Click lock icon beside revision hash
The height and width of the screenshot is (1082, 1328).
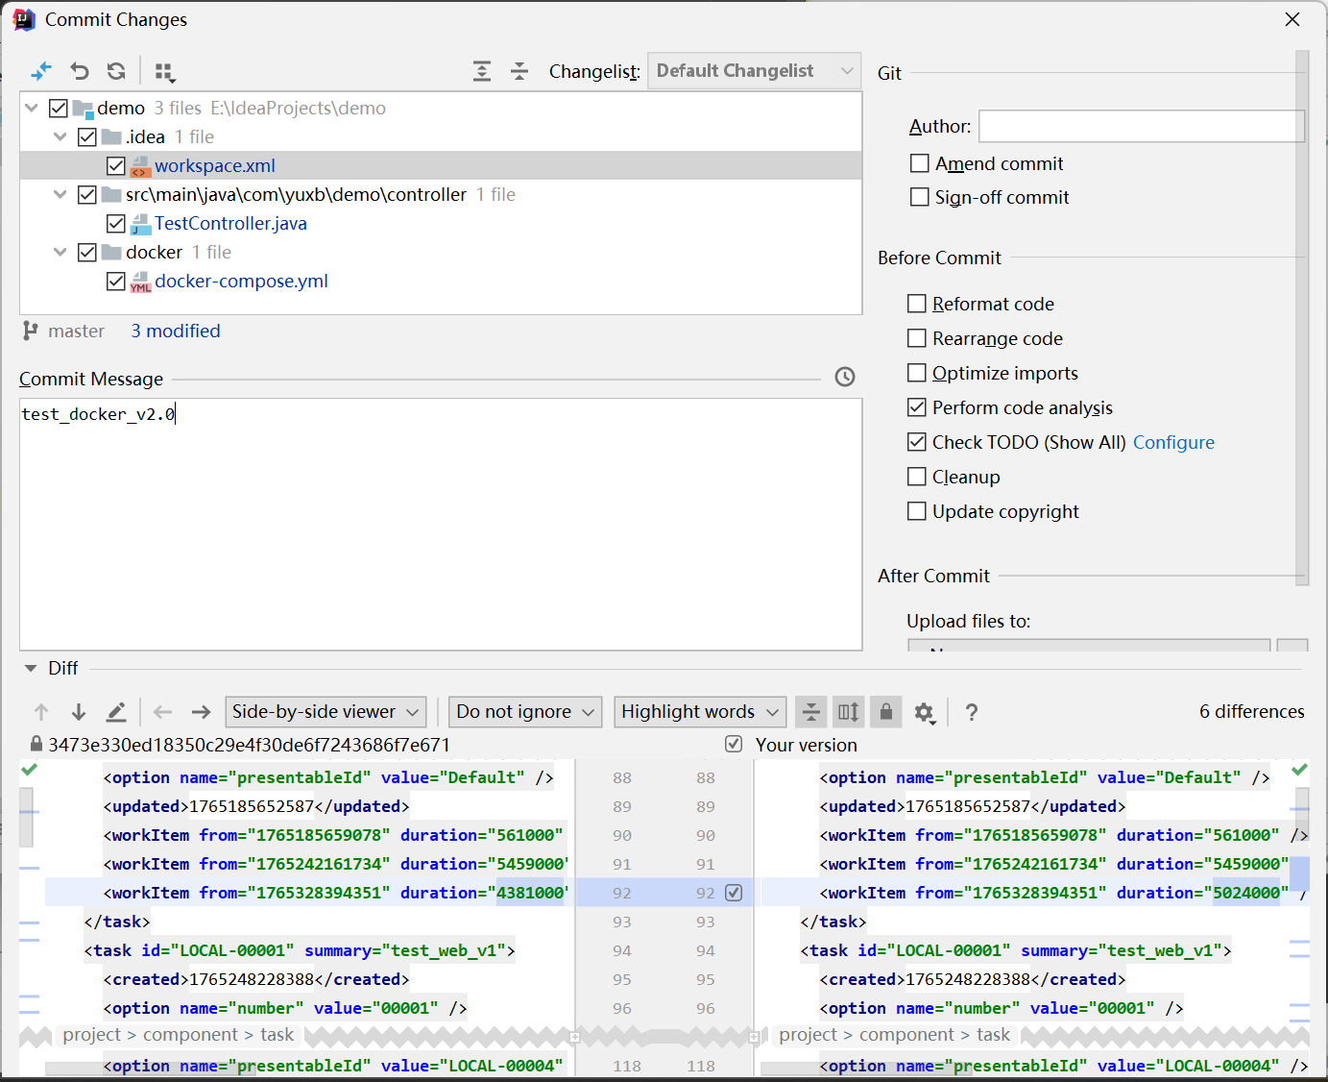click(36, 744)
